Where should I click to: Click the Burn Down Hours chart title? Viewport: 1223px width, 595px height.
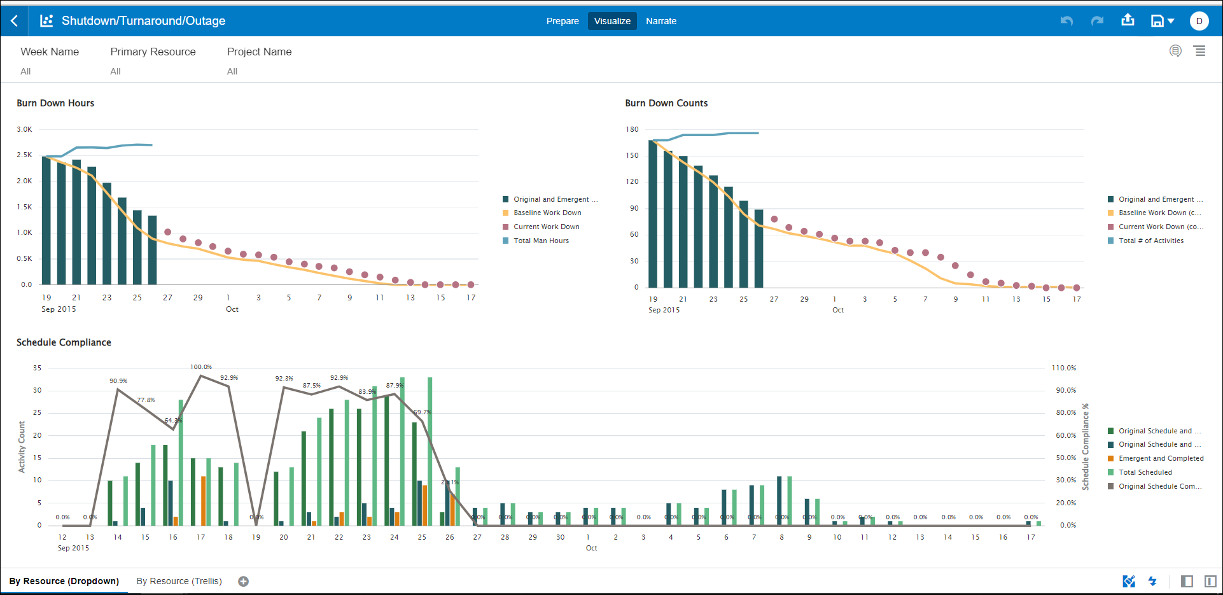[55, 103]
